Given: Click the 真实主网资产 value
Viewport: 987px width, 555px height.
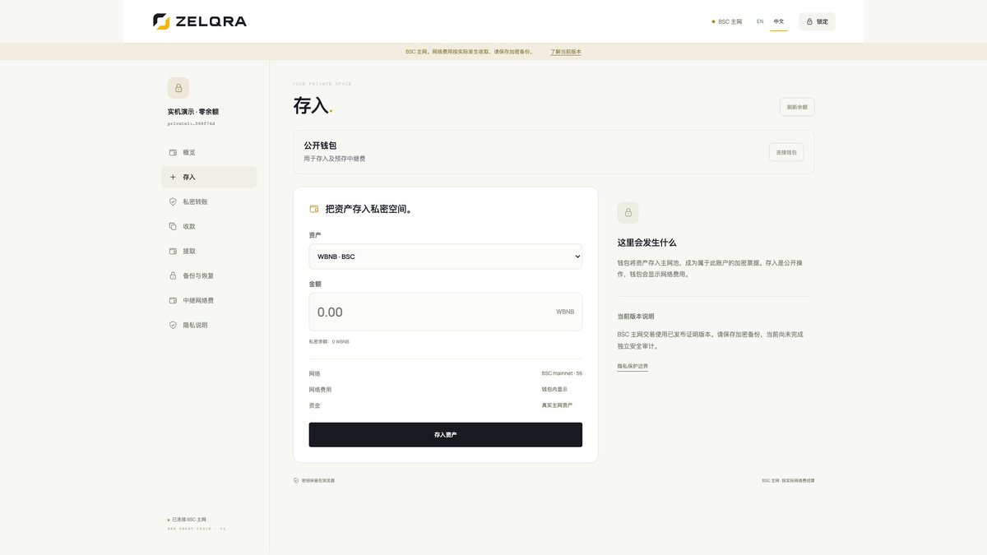Looking at the screenshot, I should tap(557, 405).
